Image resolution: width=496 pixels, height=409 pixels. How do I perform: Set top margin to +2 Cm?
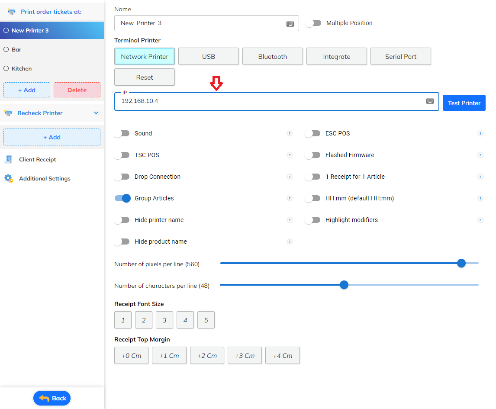click(207, 355)
